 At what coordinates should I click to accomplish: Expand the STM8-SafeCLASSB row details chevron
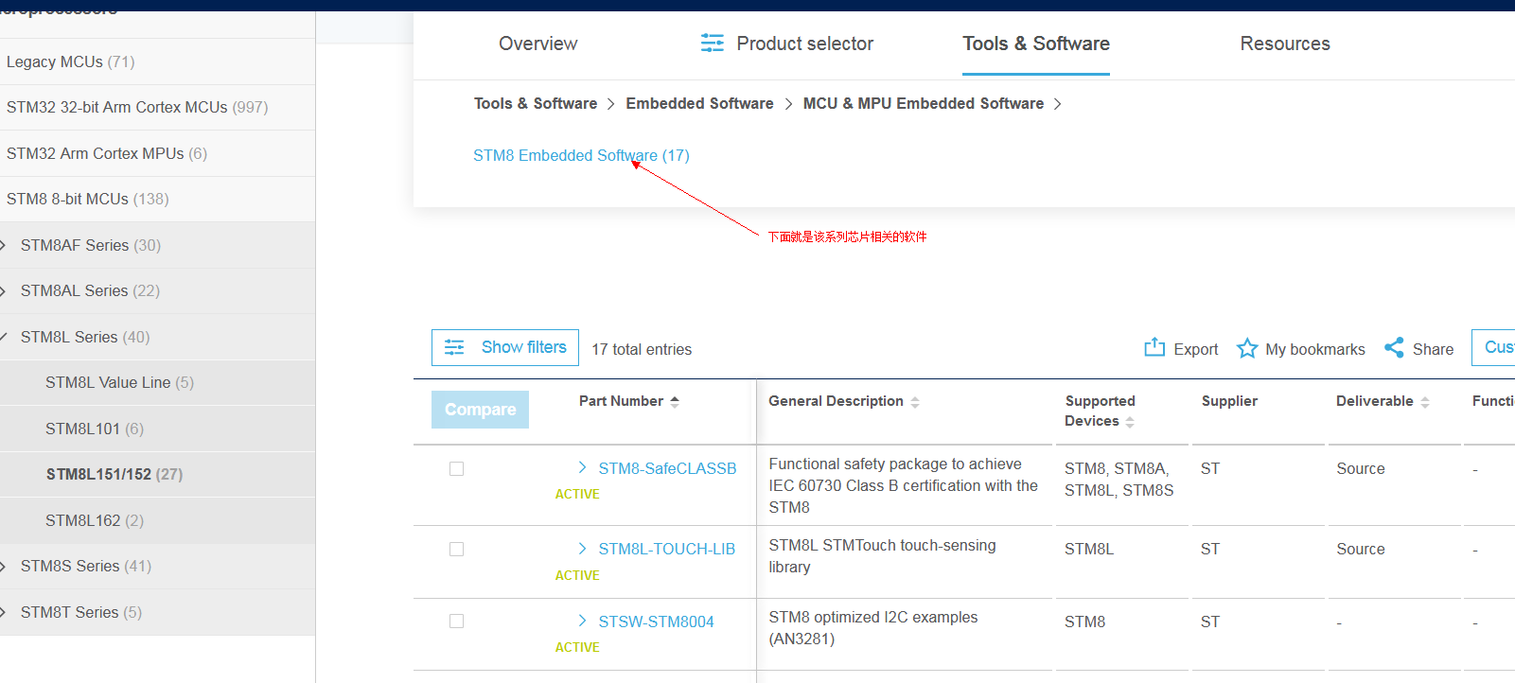(x=582, y=467)
